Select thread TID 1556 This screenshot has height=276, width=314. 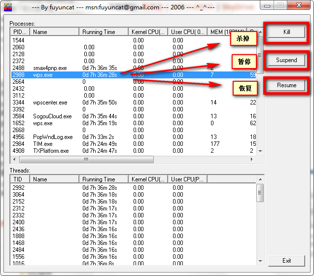click(134, 257)
